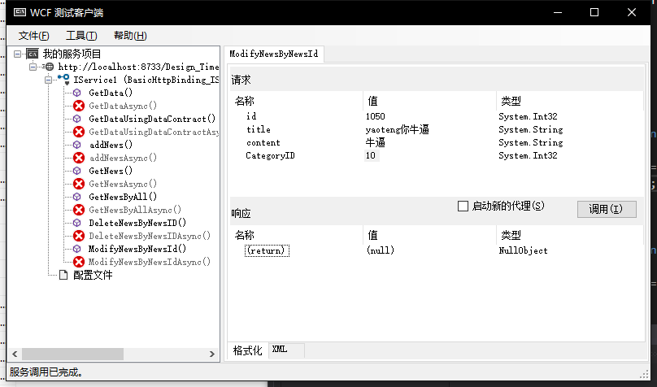Click the globe icon of localhost endpoint
Screen dimensions: 657x387
pyautogui.click(x=50, y=67)
